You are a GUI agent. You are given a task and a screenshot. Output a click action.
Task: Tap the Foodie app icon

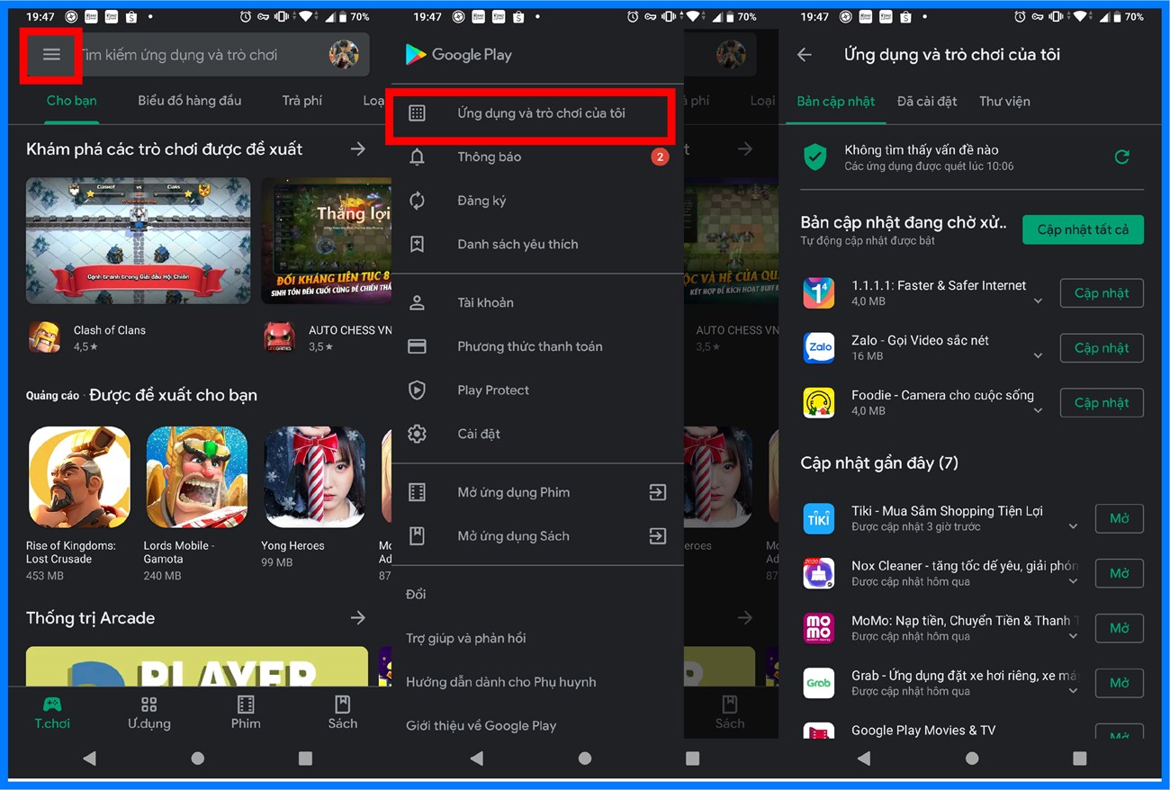[x=818, y=402]
